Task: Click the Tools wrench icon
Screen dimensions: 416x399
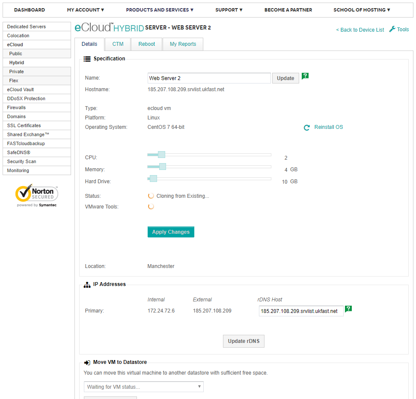Action: click(392, 29)
